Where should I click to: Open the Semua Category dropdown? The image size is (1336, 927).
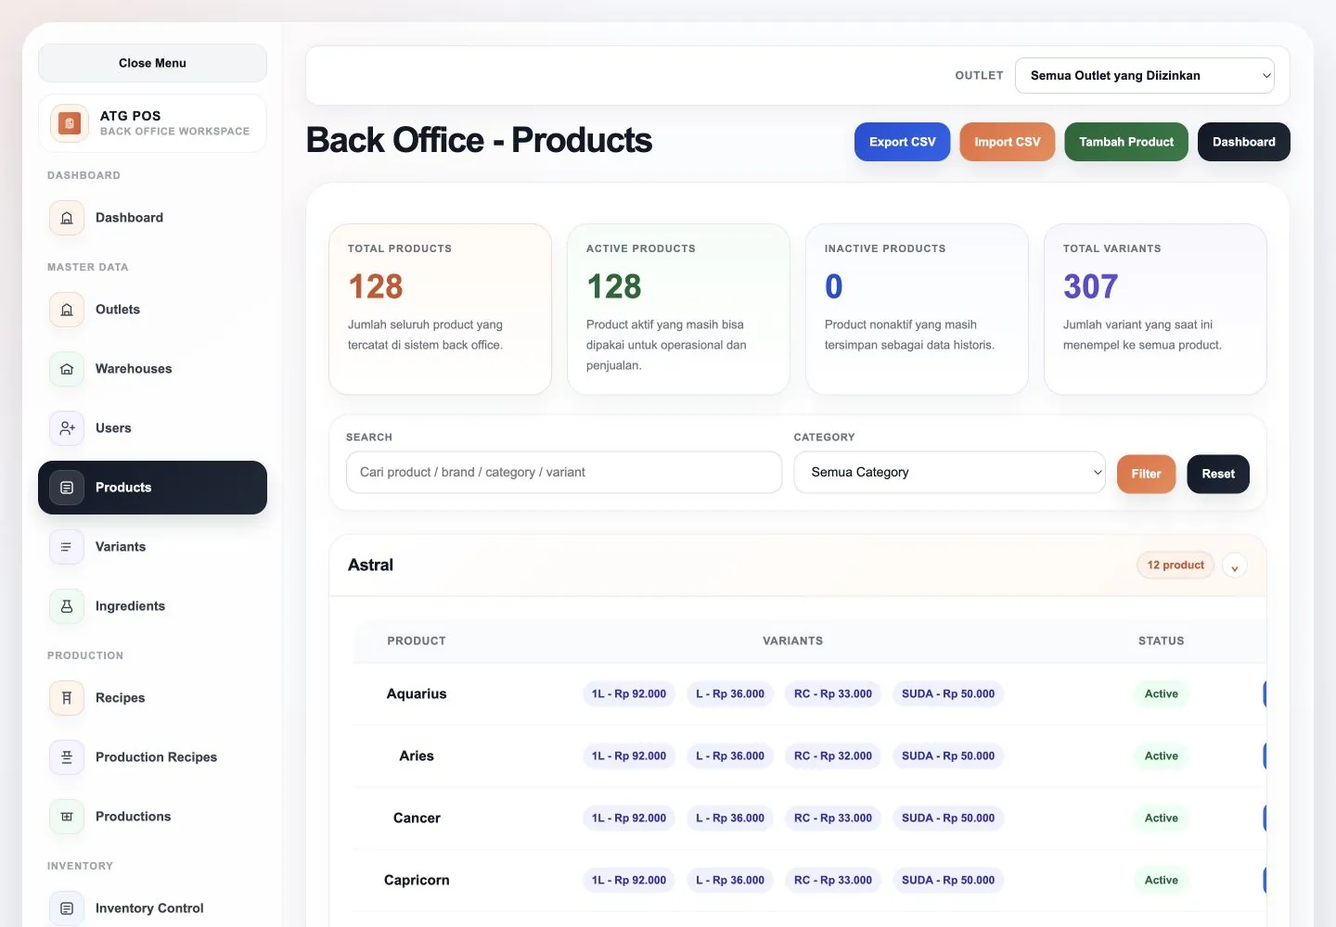(949, 473)
